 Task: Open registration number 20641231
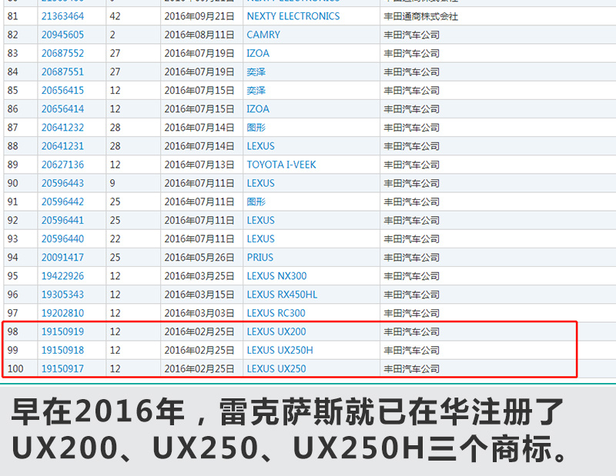[63, 146]
